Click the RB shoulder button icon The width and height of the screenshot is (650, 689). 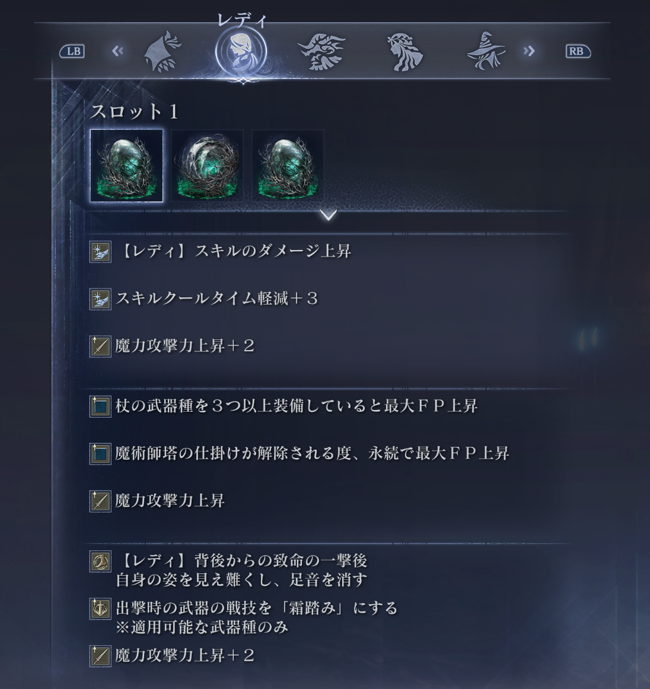point(578,52)
